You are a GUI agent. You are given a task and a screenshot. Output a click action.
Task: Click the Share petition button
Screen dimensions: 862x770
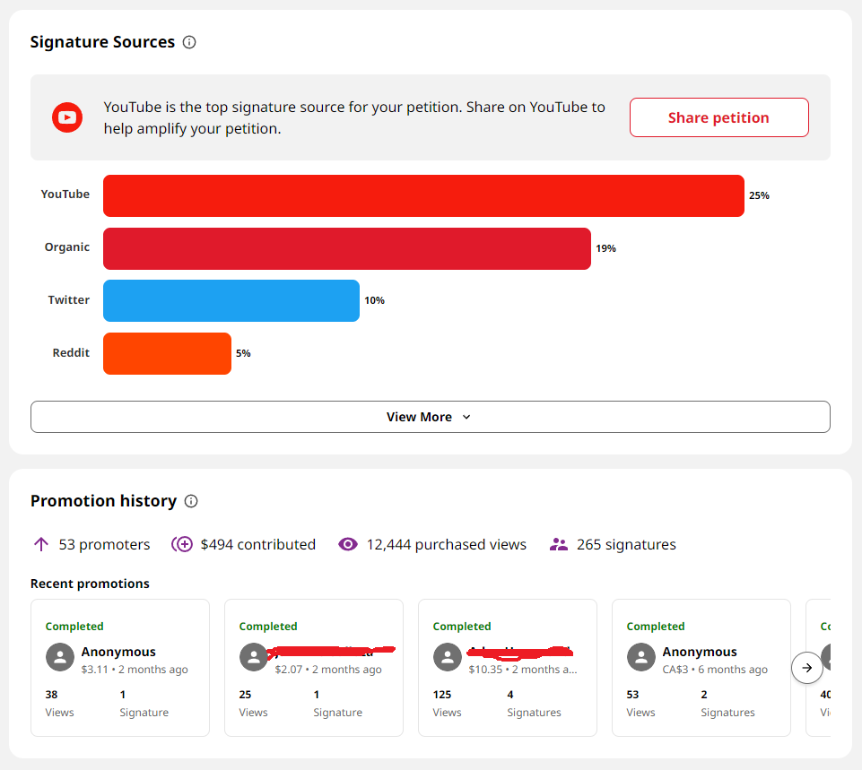pos(719,117)
